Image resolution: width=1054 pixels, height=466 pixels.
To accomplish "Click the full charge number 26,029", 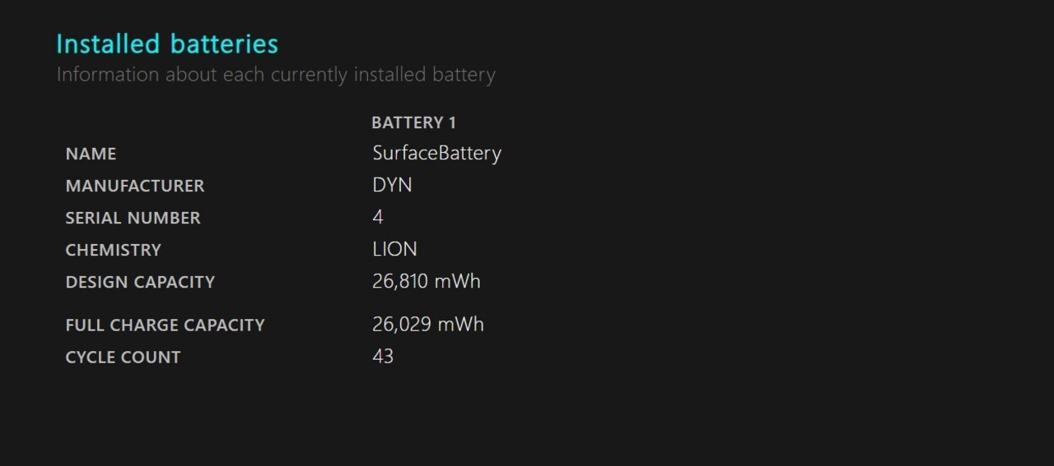I will [x=401, y=325].
